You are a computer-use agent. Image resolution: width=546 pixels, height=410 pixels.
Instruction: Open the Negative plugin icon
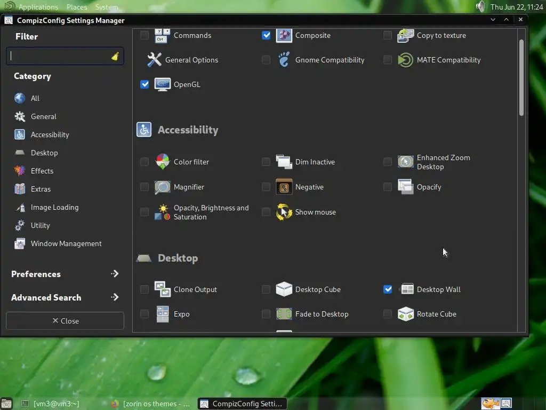284,187
